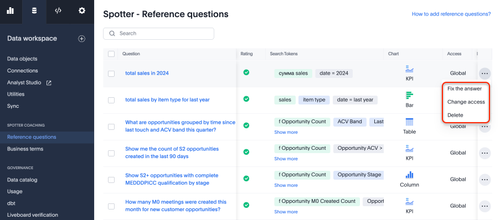Open question Show S2+ opportunities with MEDDDPICC
This screenshot has height=220, width=500.
pyautogui.click(x=172, y=179)
